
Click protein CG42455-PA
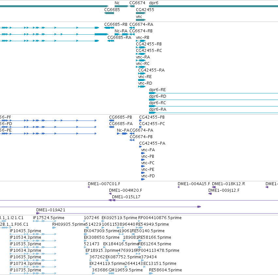point(152,143)
